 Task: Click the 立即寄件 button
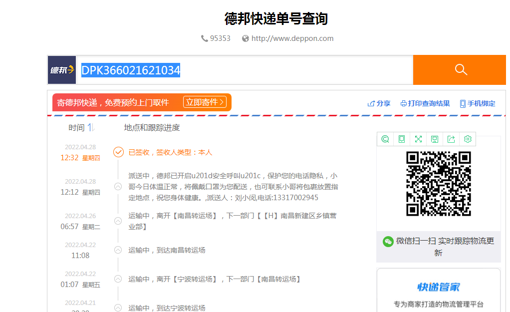click(x=205, y=102)
